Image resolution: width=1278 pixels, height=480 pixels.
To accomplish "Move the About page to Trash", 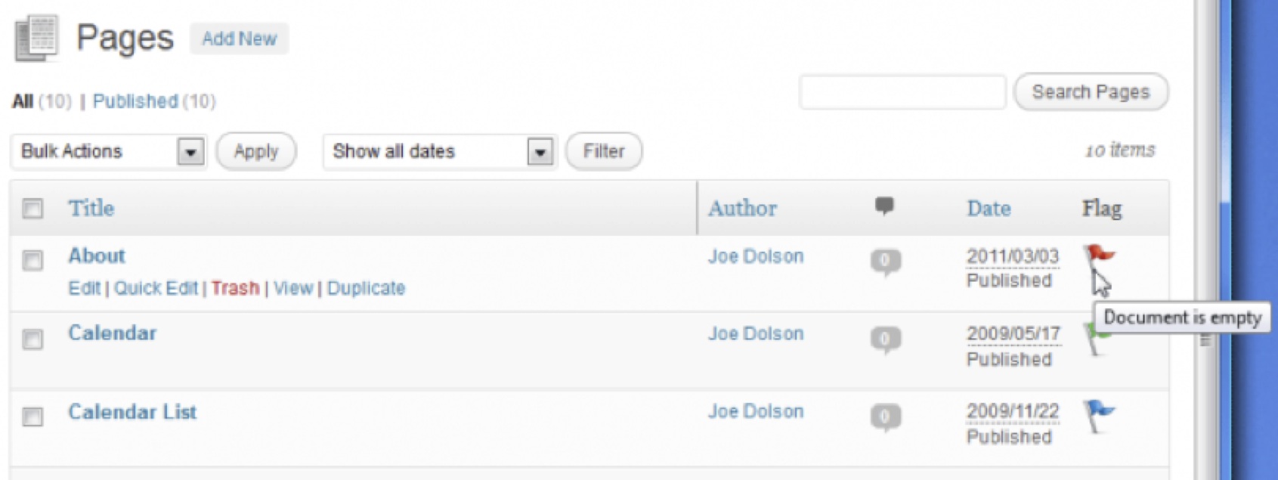I will click(x=235, y=288).
